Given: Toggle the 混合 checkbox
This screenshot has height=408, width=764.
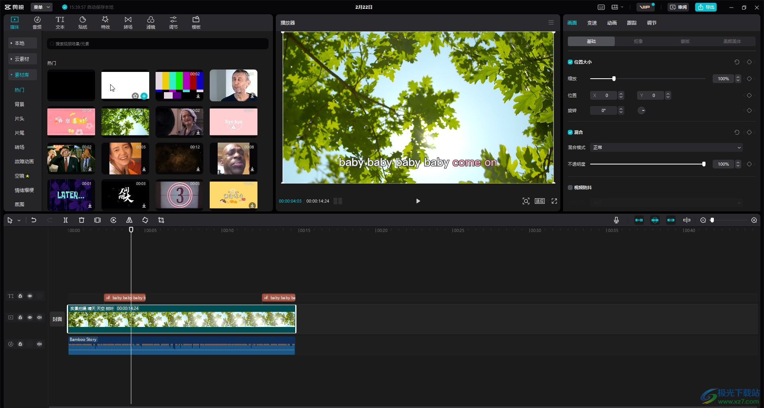Looking at the screenshot, I should point(570,132).
